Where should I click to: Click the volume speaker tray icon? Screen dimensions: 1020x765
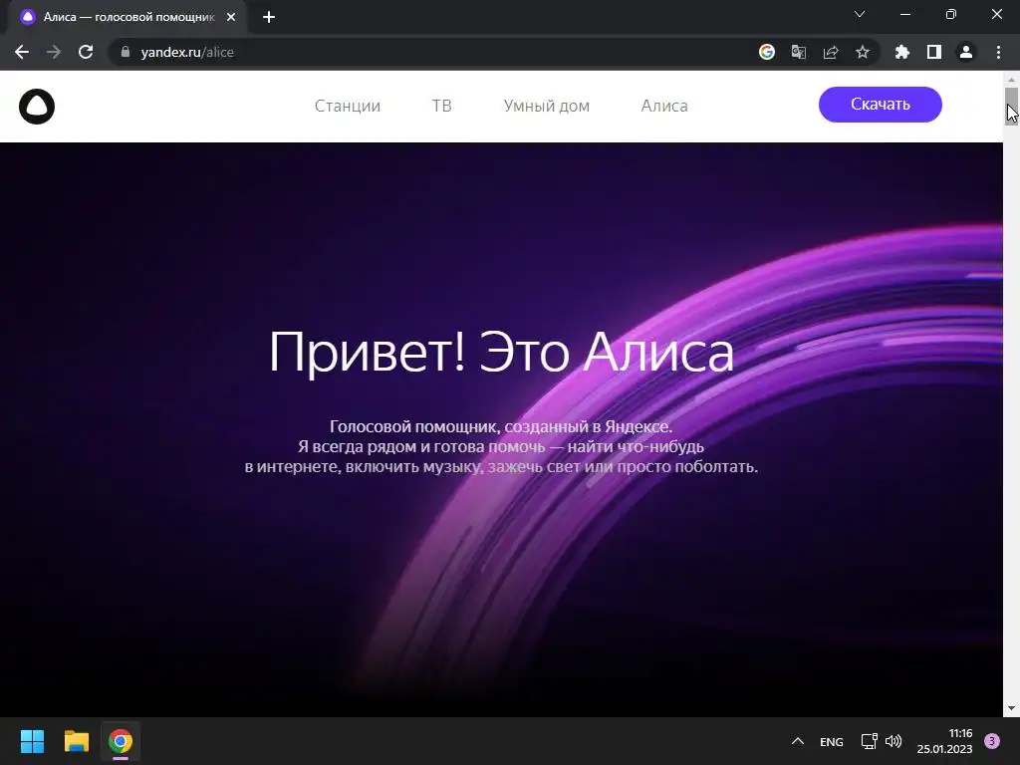893,741
